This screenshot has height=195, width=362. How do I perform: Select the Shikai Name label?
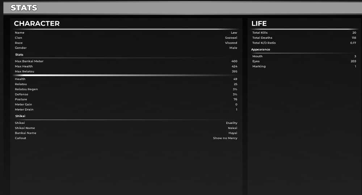coord(25,128)
